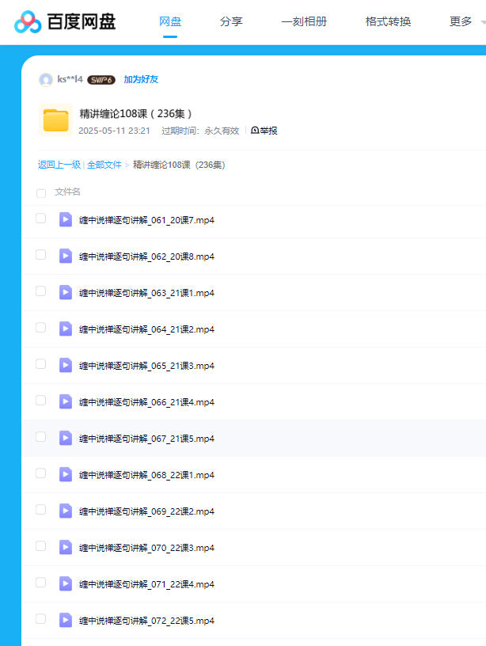Tick the checkbox for 070_22课3.mp4

click(41, 546)
